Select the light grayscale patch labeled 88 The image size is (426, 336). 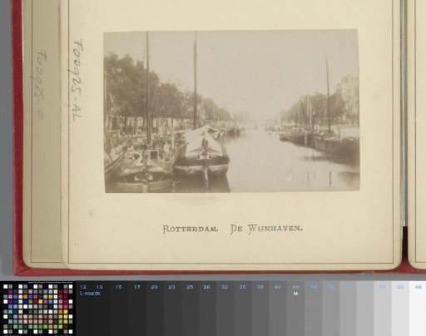tap(400, 309)
